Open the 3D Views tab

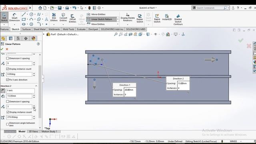click(34, 132)
